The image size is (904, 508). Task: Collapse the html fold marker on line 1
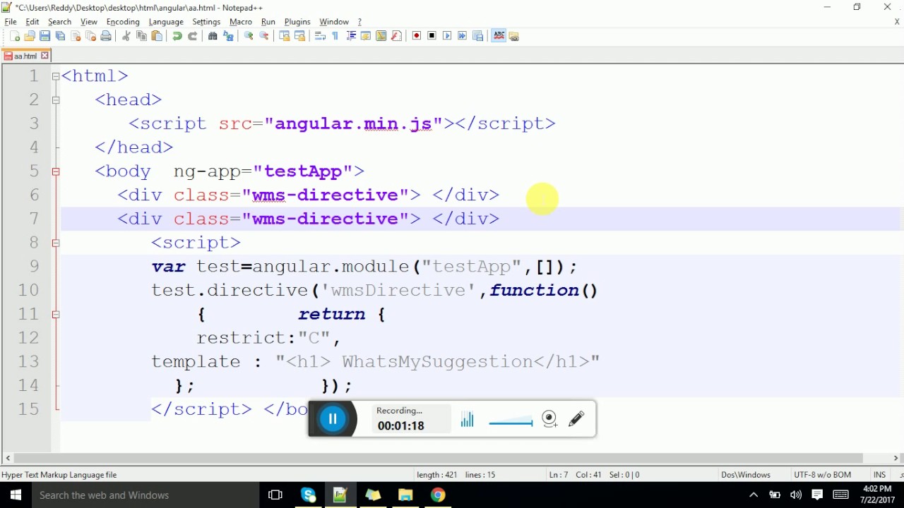(56, 76)
